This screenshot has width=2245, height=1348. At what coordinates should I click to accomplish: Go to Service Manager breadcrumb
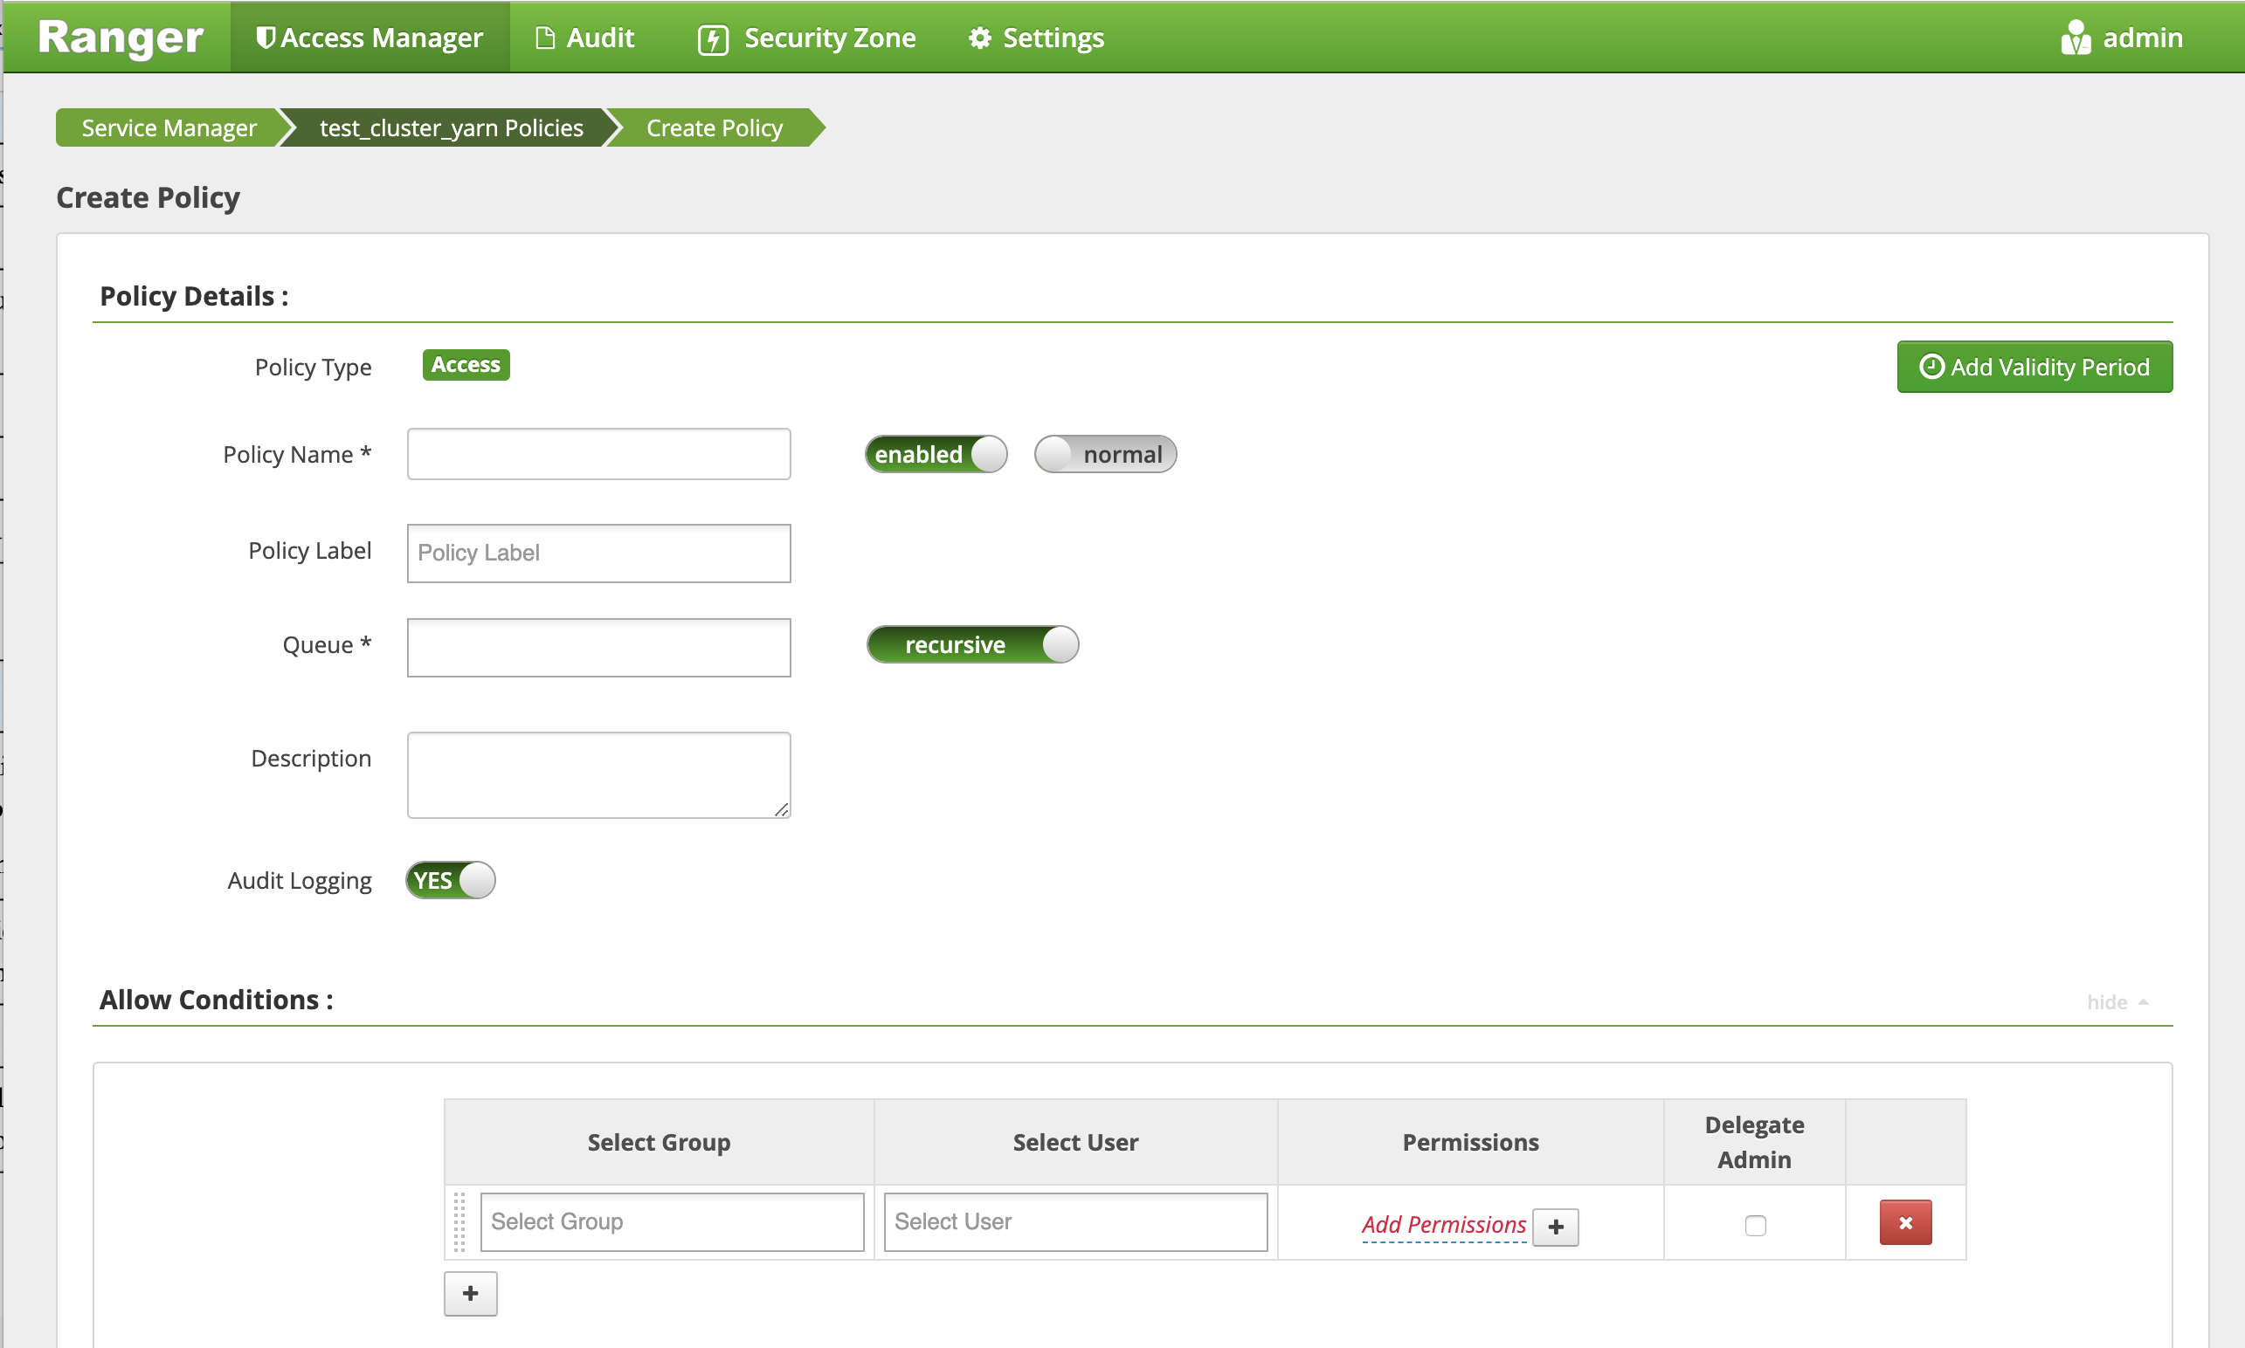(x=169, y=127)
